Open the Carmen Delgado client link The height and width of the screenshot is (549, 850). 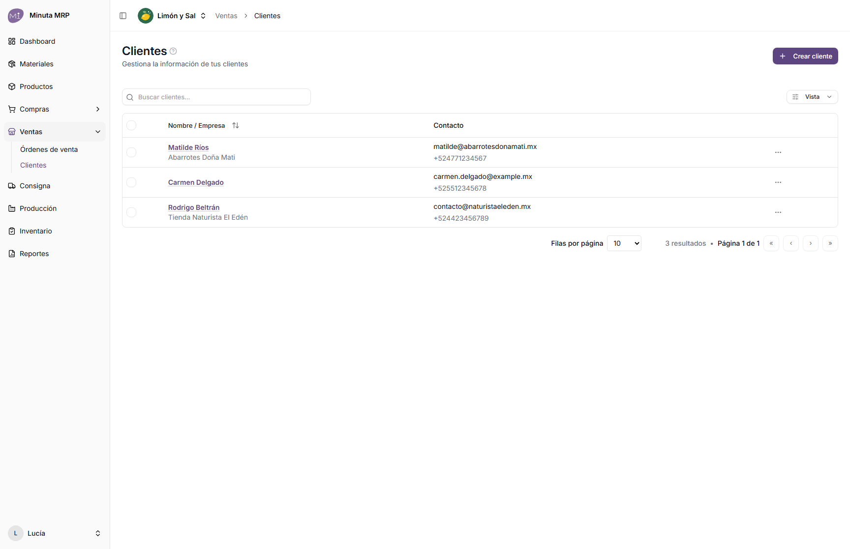(196, 182)
